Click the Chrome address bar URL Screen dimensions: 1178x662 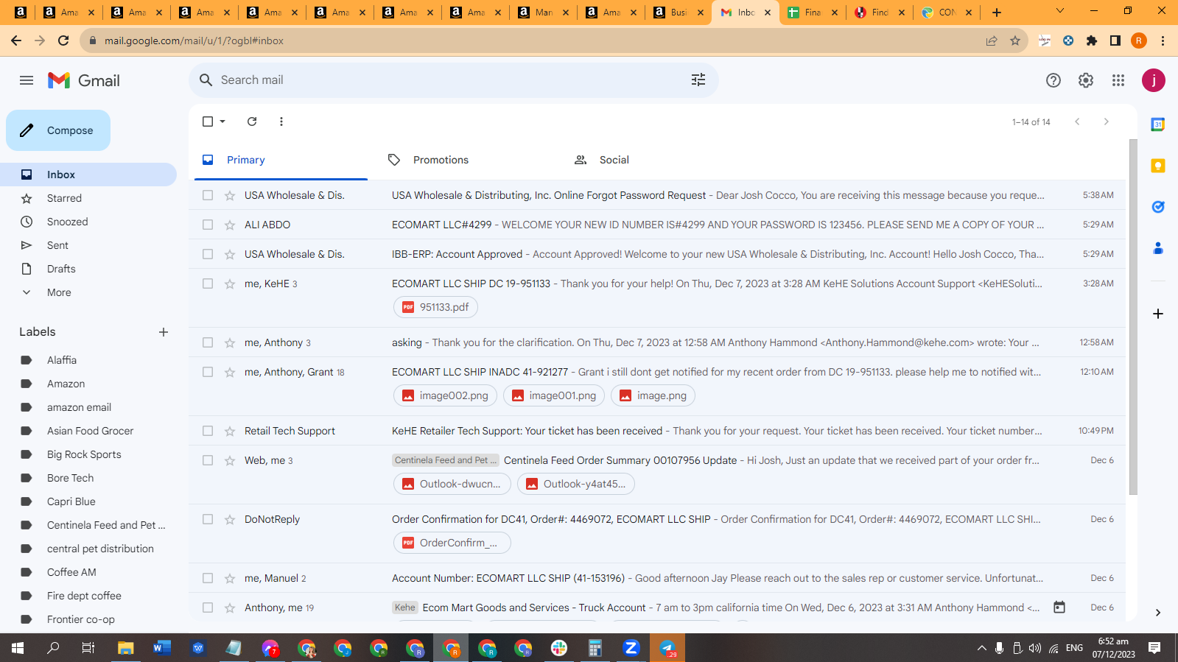pyautogui.click(x=194, y=41)
